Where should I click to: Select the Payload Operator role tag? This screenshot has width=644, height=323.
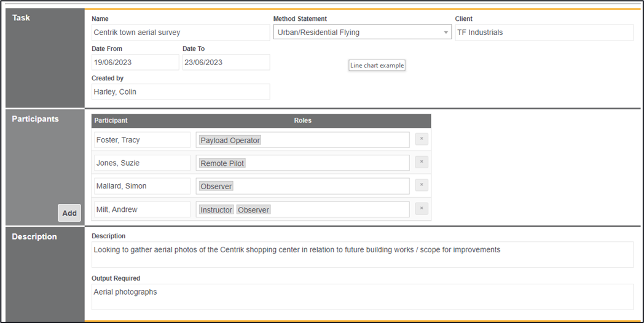pos(230,141)
